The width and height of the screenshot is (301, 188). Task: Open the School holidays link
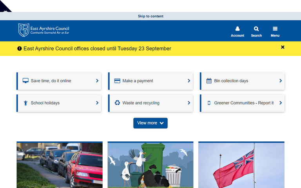point(45,103)
